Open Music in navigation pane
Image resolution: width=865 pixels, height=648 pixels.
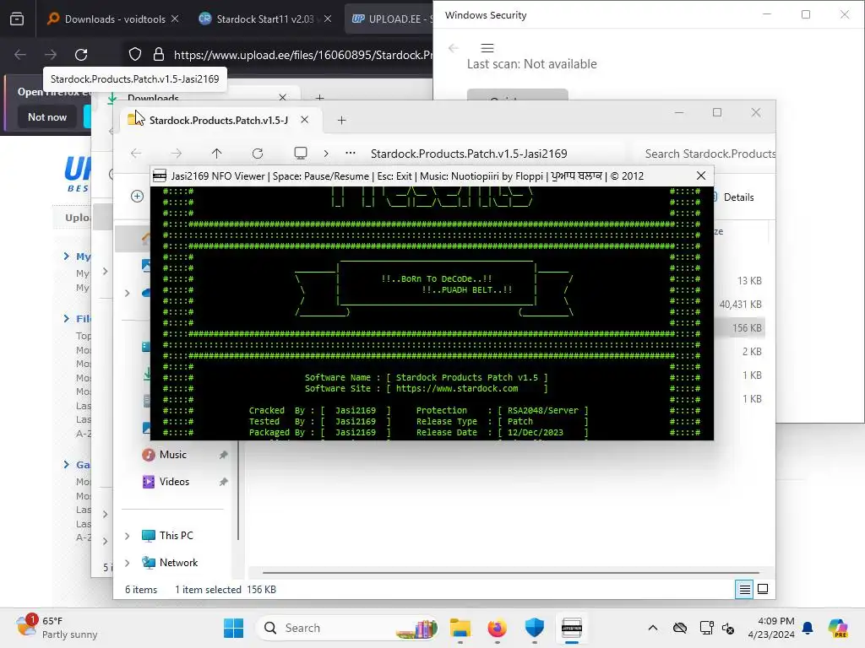172,455
